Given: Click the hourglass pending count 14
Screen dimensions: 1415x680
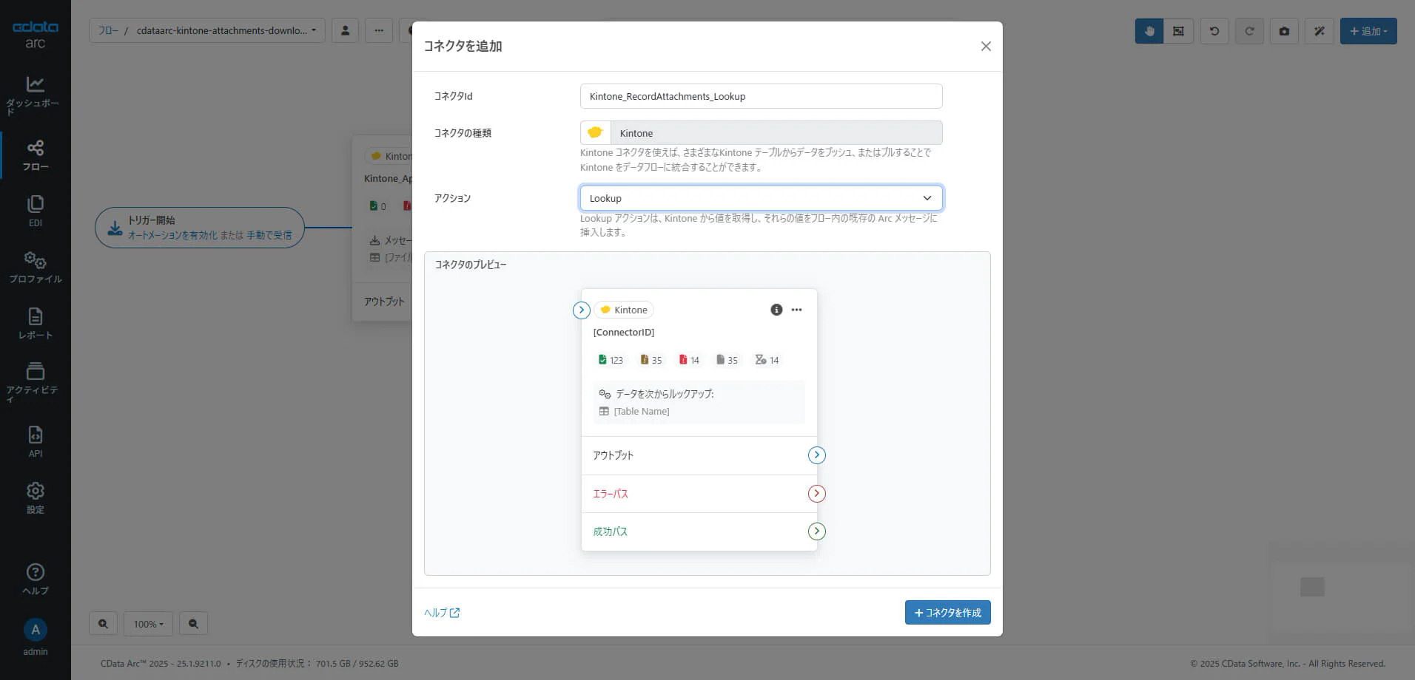Looking at the screenshot, I should click(767, 360).
